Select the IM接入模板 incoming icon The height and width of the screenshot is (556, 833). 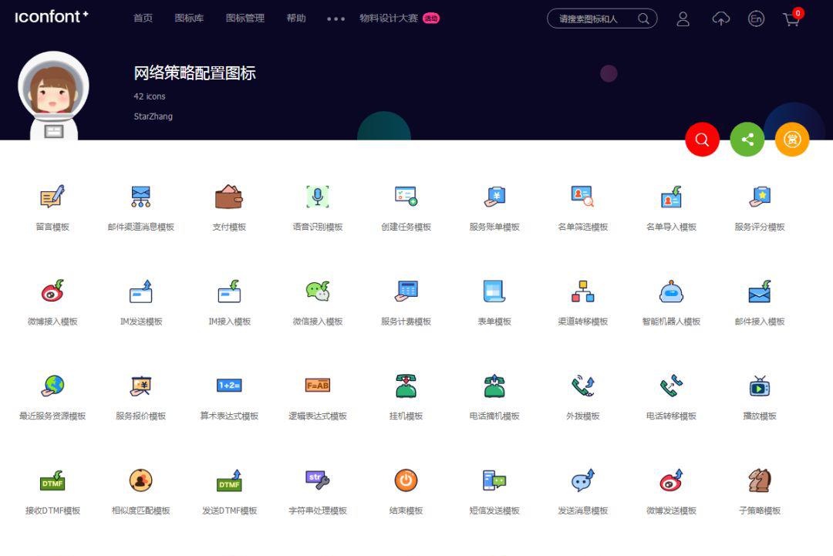click(229, 291)
